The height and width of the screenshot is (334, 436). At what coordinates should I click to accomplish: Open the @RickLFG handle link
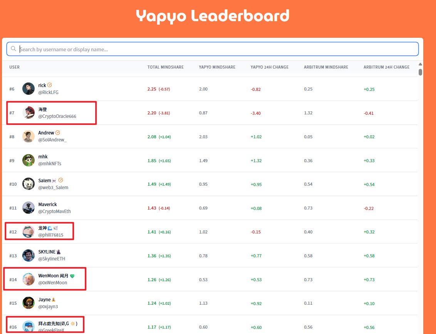click(49, 92)
